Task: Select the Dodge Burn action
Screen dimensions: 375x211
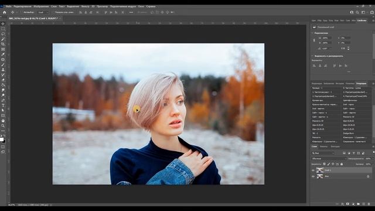Action: coord(349,133)
